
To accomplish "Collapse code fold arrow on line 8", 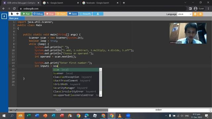I will point(16,44).
